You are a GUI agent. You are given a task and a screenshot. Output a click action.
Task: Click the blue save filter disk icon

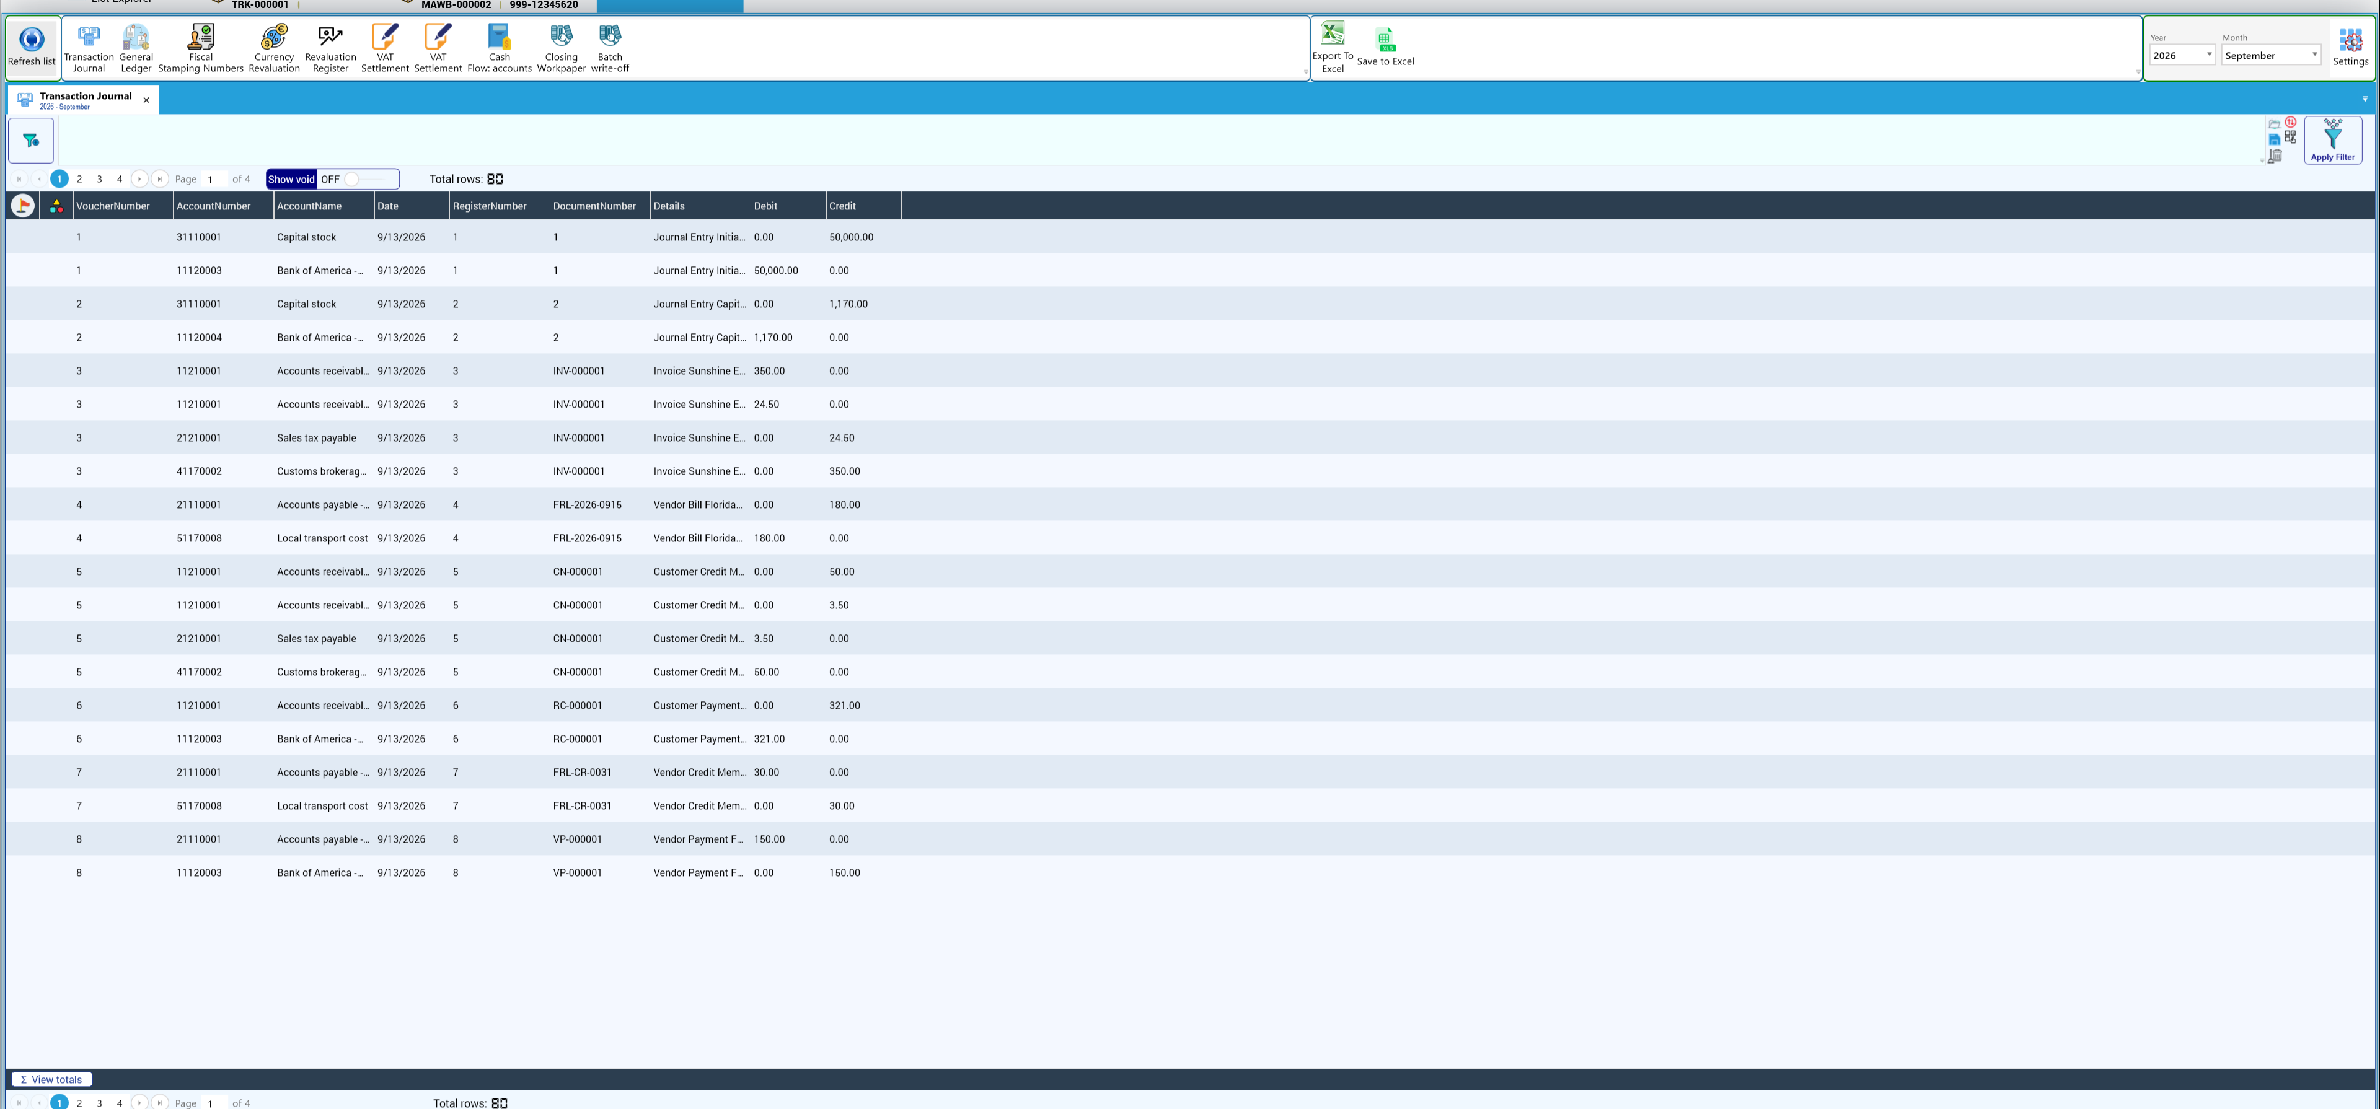pos(2275,139)
